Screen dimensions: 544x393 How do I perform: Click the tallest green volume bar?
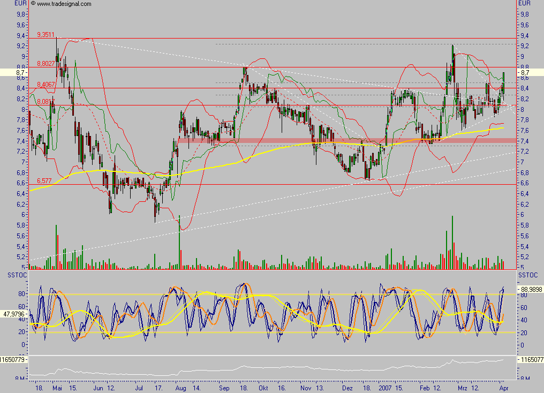point(179,241)
